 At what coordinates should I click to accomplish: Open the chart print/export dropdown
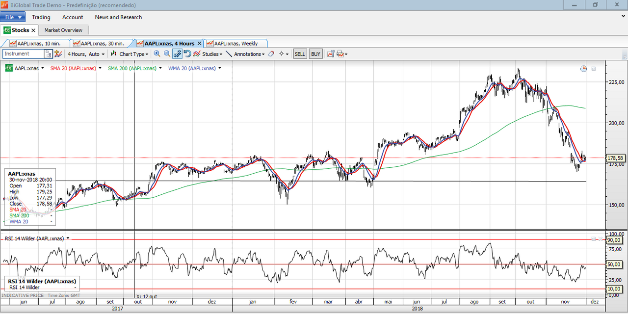point(341,54)
